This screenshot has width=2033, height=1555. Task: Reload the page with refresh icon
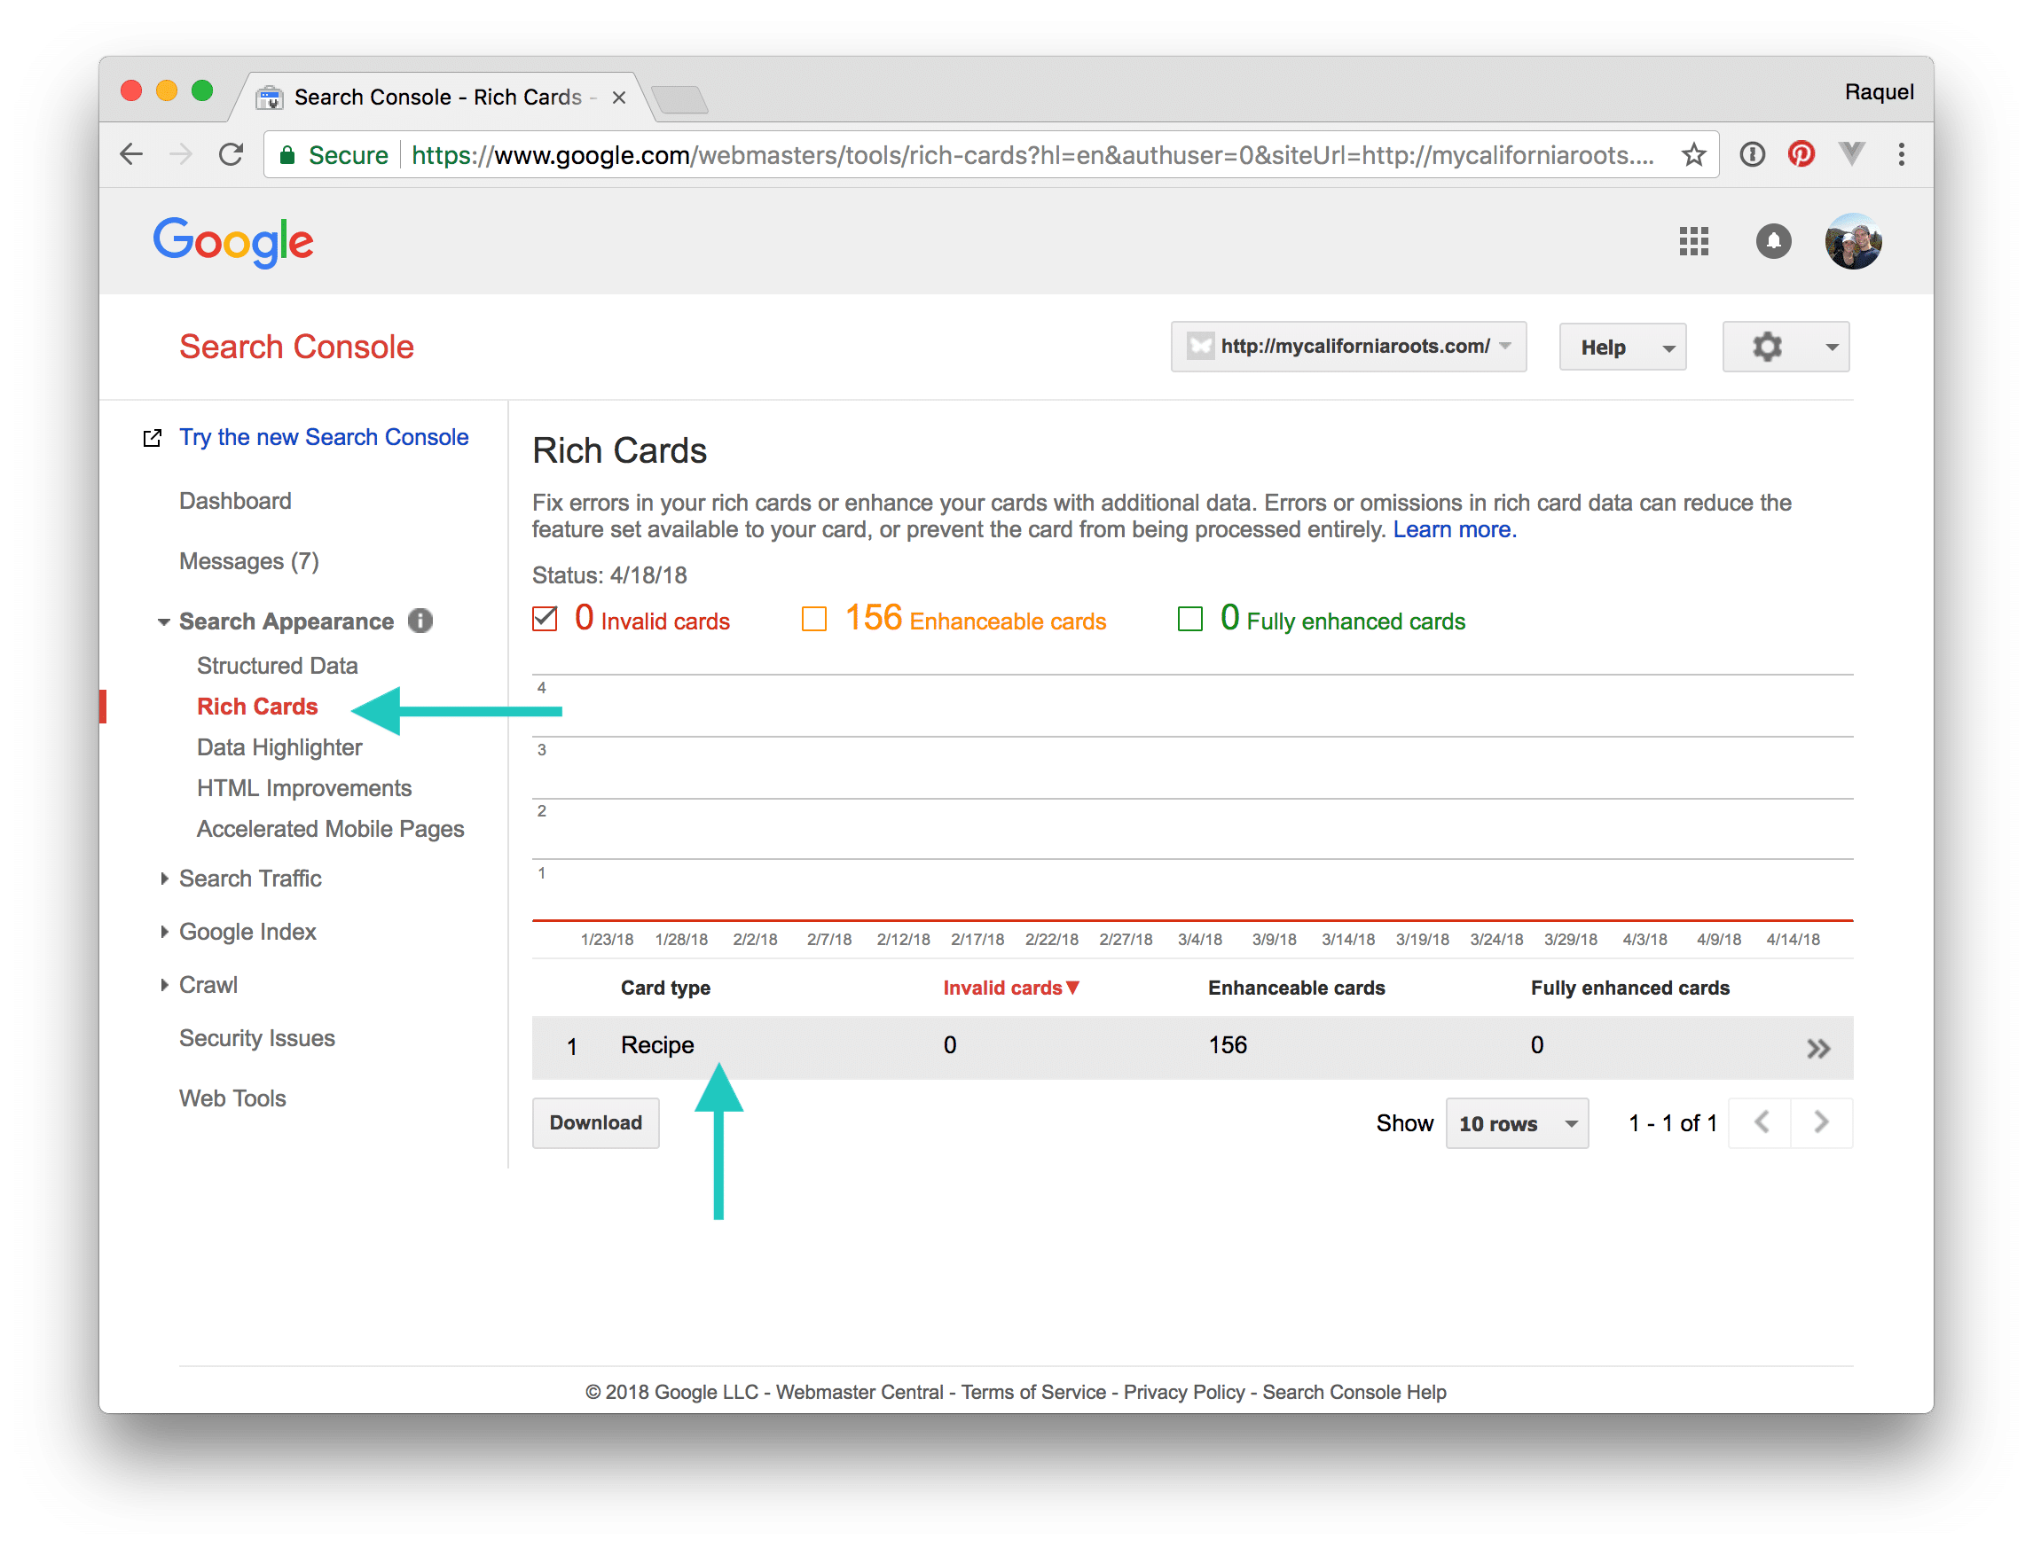point(231,154)
